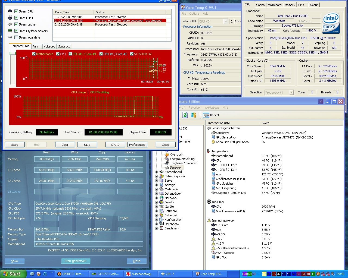The width and height of the screenshot is (348, 278).
Task: Click the DirectX icon in tree
Action: tap(161, 202)
